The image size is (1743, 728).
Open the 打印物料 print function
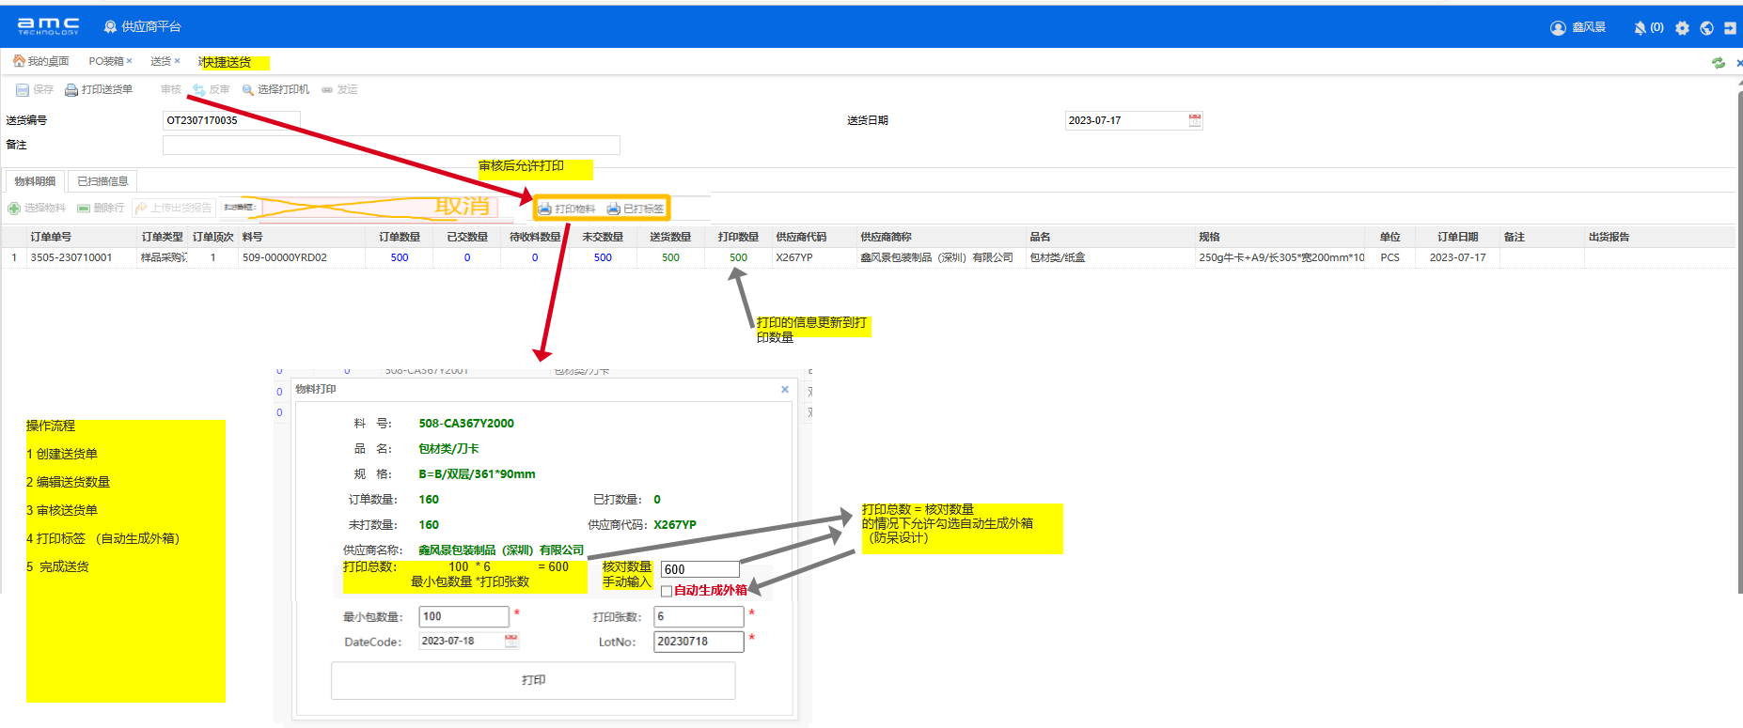pyautogui.click(x=567, y=209)
